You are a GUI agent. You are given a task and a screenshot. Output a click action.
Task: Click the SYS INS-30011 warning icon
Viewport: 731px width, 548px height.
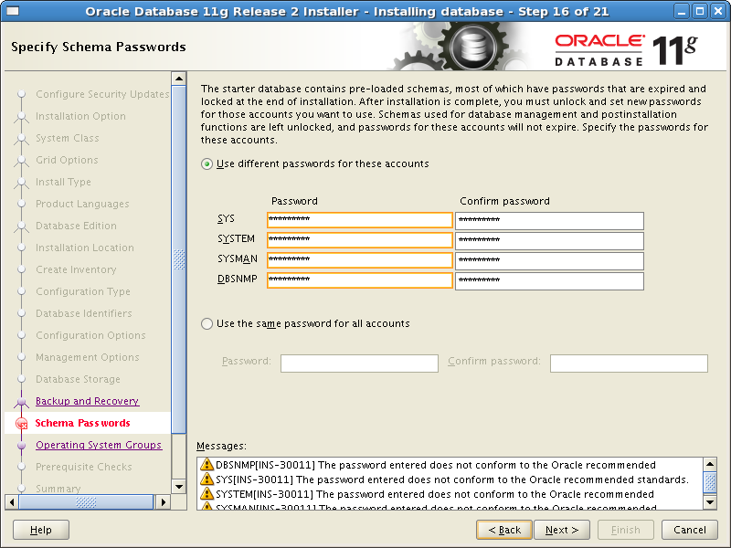207,479
